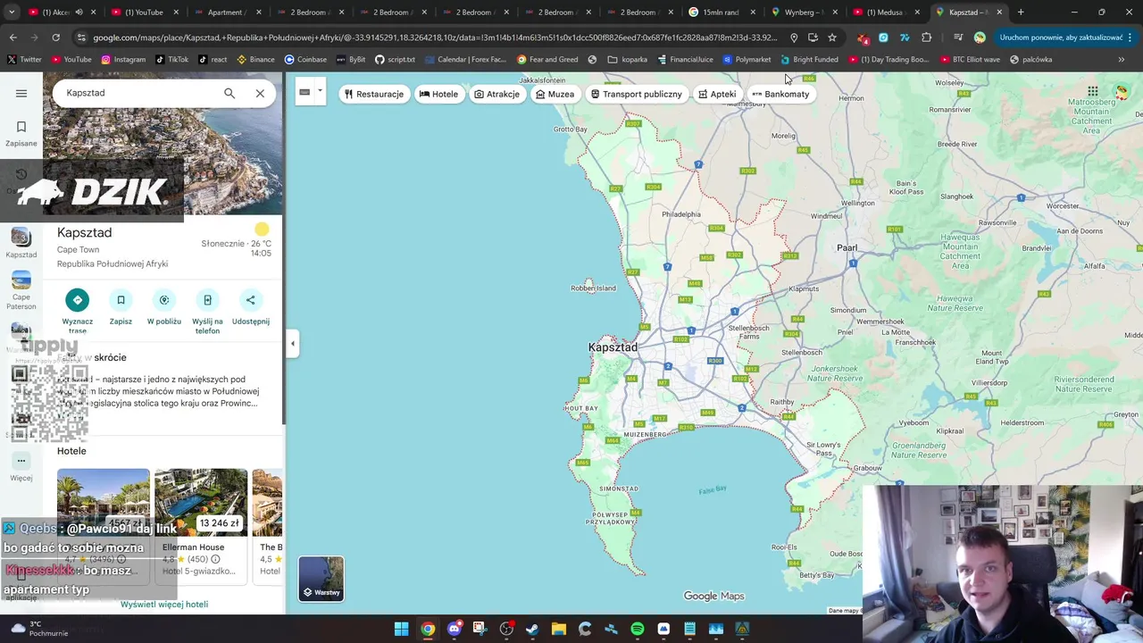Click the Wyznacz trasę directions icon
Image resolution: width=1143 pixels, height=643 pixels.
[x=78, y=300]
